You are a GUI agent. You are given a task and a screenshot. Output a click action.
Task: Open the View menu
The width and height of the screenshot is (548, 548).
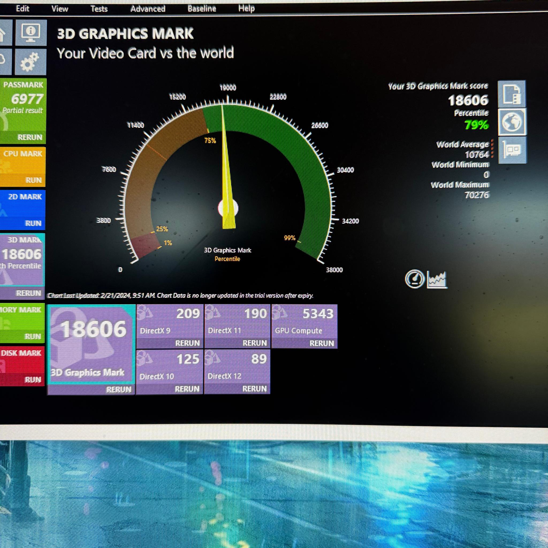pos(60,9)
